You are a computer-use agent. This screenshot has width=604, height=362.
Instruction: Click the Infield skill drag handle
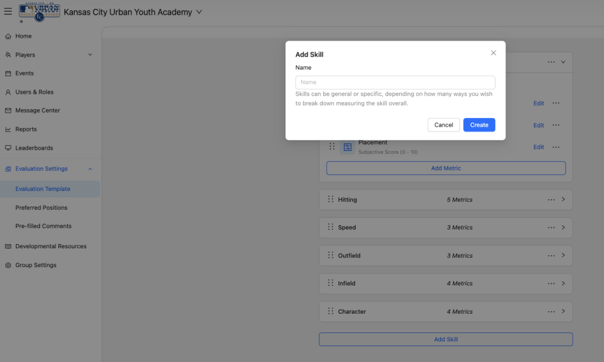coord(331,283)
